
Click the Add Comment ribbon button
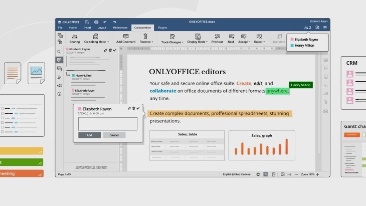(x=126, y=39)
